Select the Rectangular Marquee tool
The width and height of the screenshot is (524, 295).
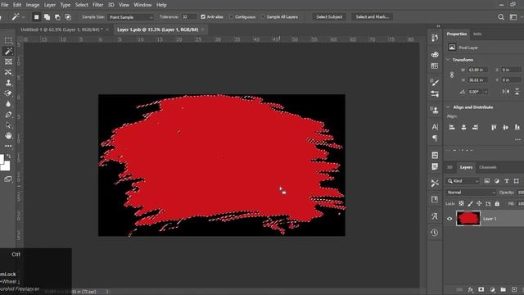[x=8, y=40]
